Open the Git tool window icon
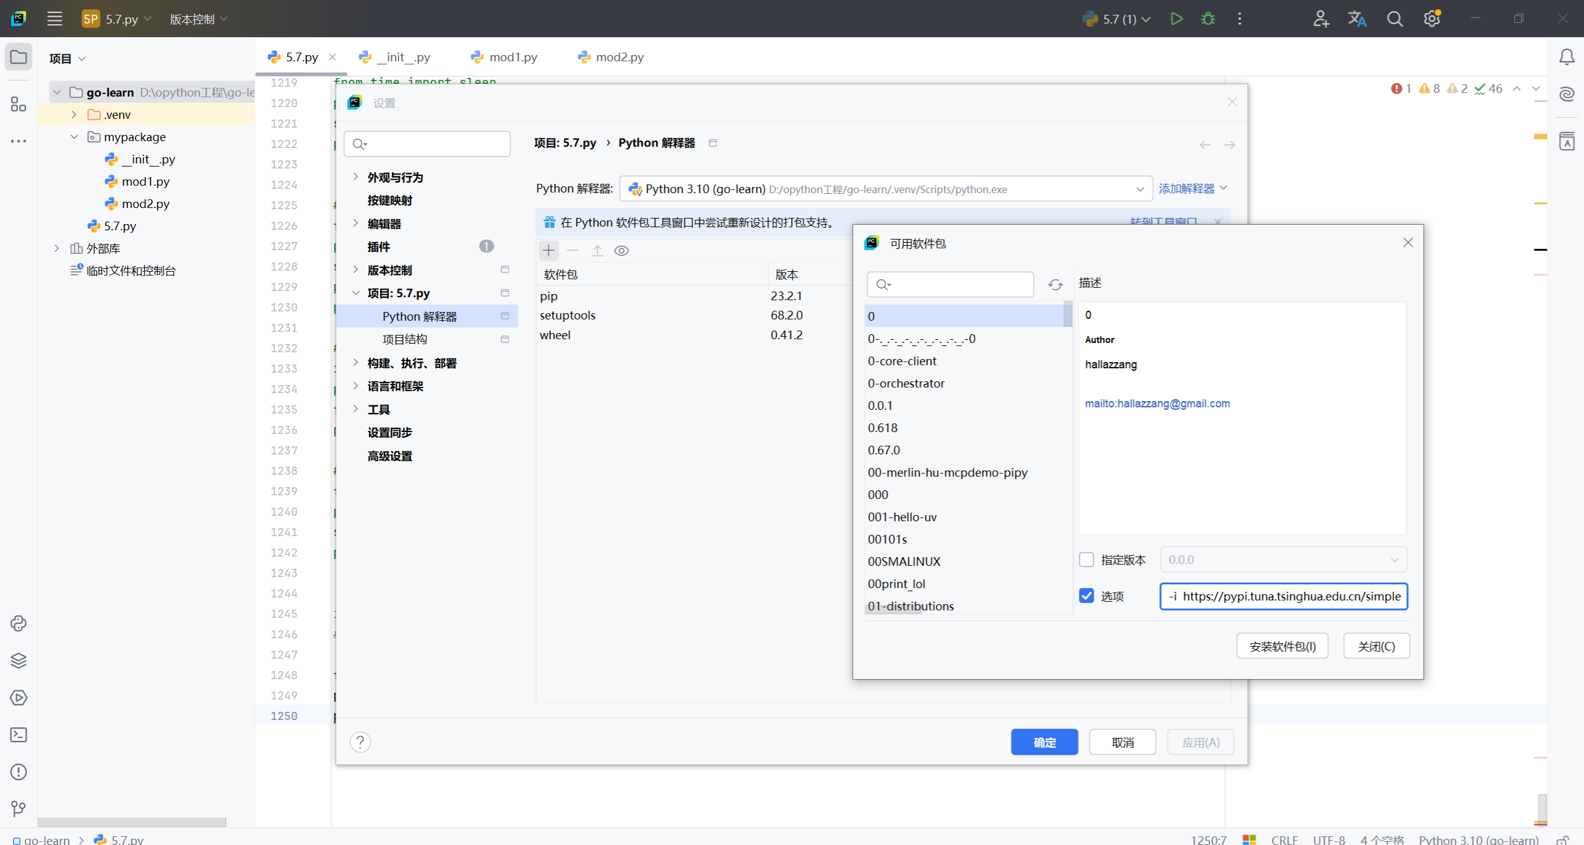Image resolution: width=1584 pixels, height=845 pixels. pyautogui.click(x=19, y=808)
